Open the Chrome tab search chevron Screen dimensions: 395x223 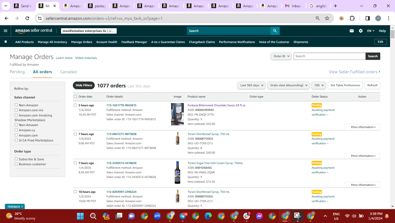coord(6,6)
